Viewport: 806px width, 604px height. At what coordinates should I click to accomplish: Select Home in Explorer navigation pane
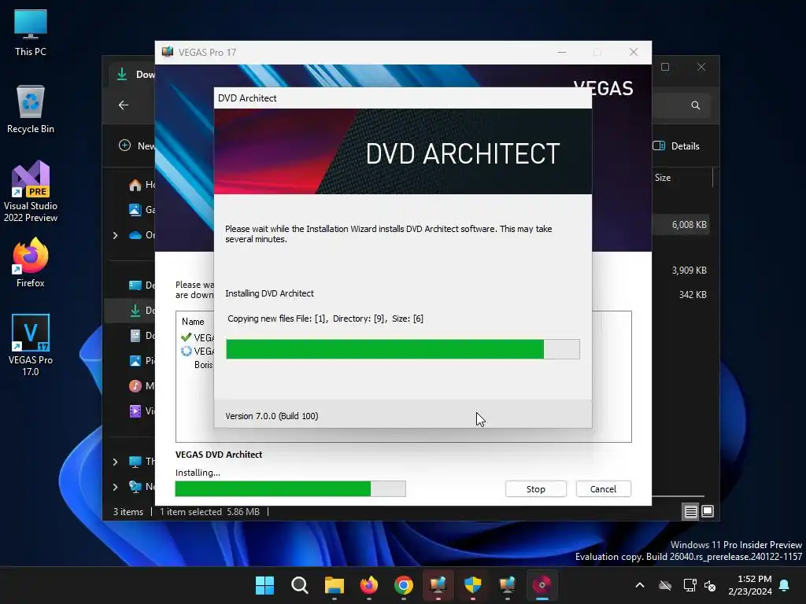[140, 185]
